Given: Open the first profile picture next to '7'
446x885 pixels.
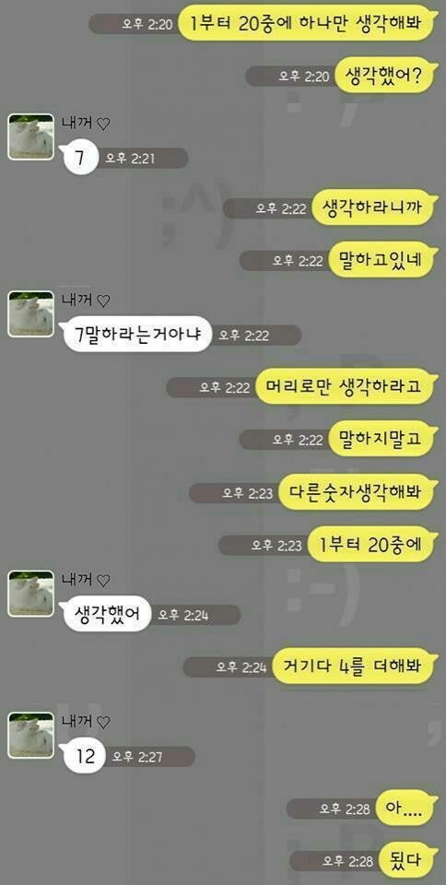Looking at the screenshot, I should (31, 136).
